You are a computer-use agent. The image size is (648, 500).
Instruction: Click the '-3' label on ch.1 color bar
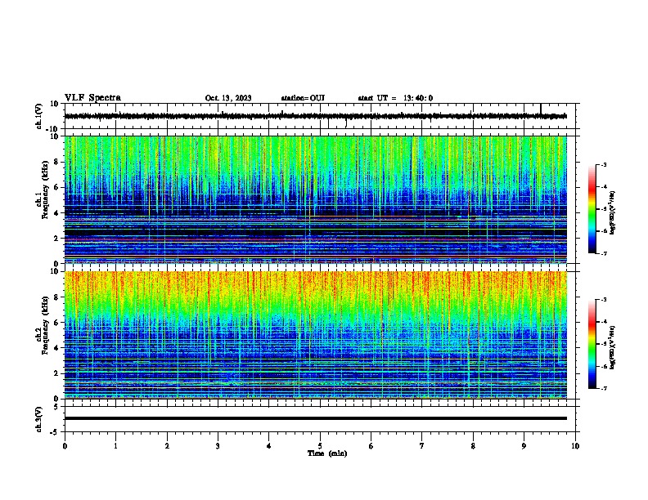[603, 164]
